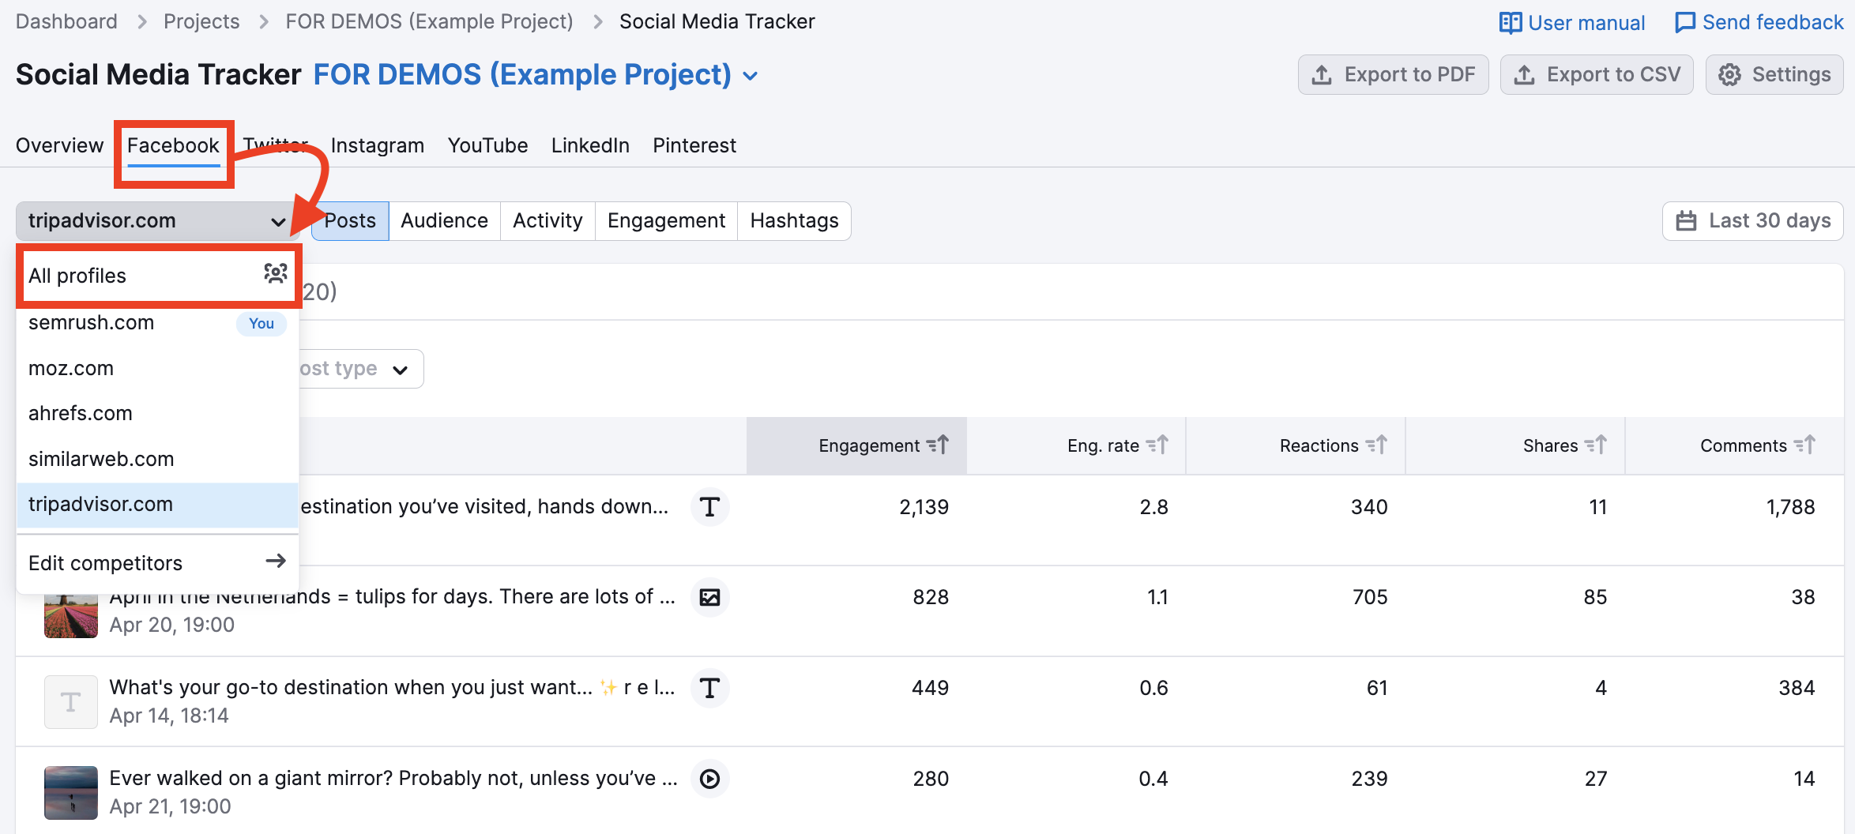Switch to the Instagram tab
1855x834 pixels.
point(377,145)
